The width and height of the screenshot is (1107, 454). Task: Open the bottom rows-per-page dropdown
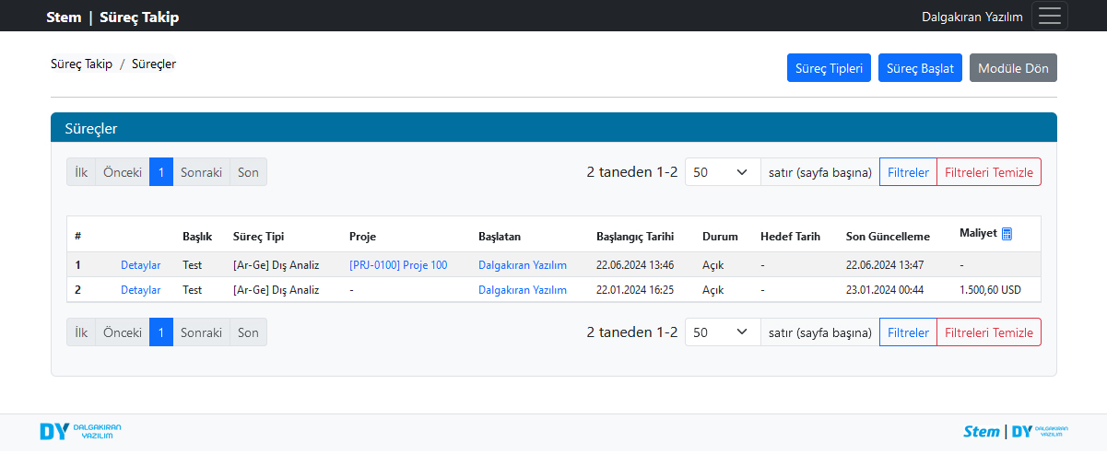722,332
